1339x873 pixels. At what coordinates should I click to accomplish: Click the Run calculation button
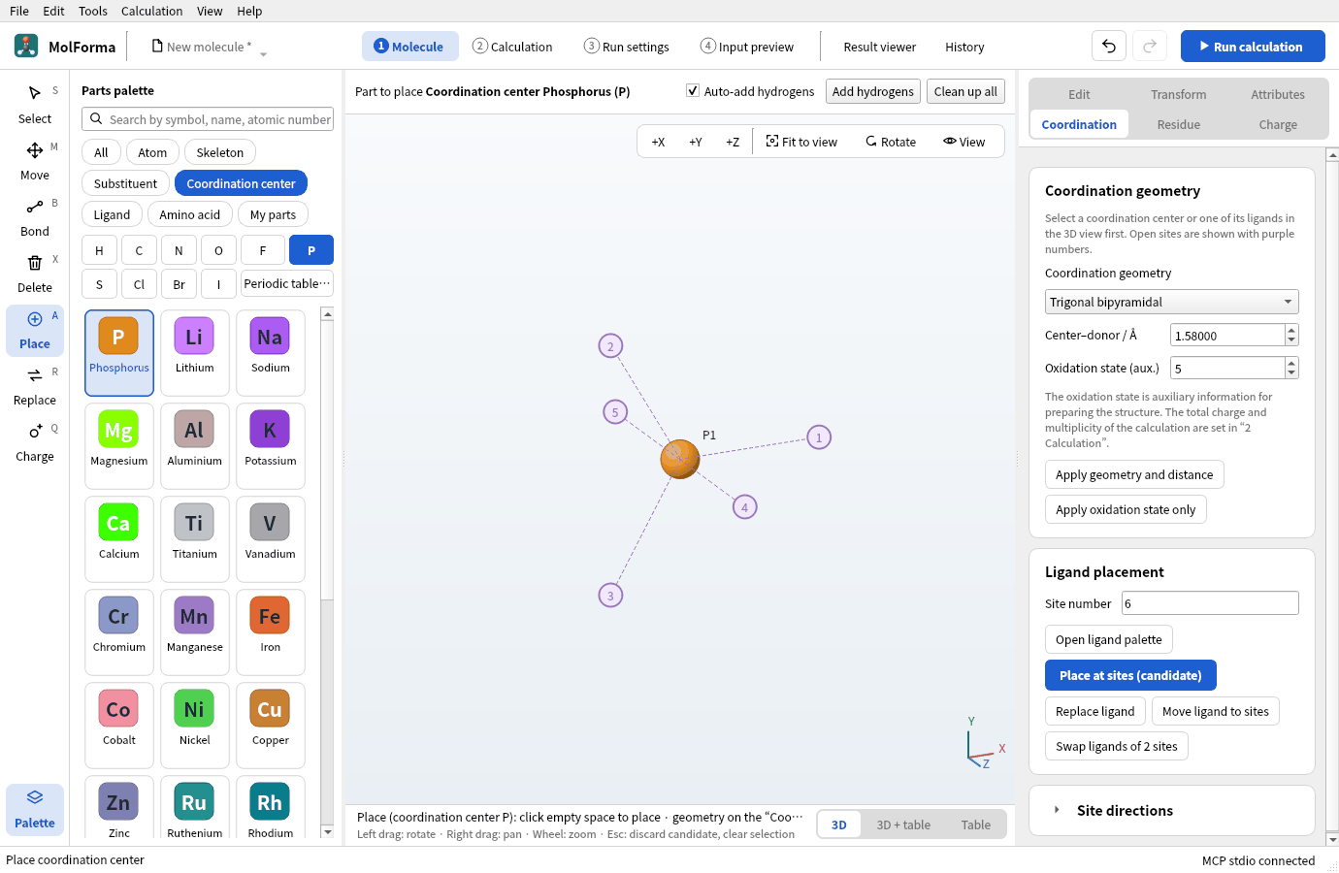pos(1253,47)
